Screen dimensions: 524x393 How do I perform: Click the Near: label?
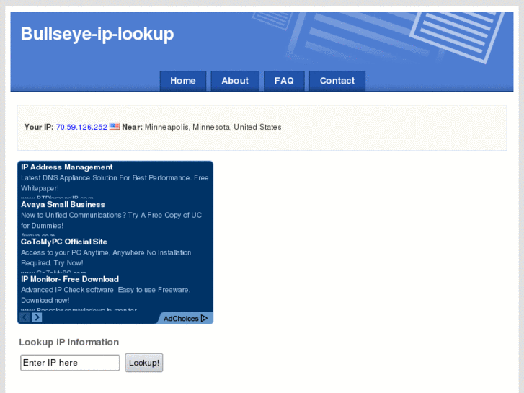pyautogui.click(x=132, y=127)
